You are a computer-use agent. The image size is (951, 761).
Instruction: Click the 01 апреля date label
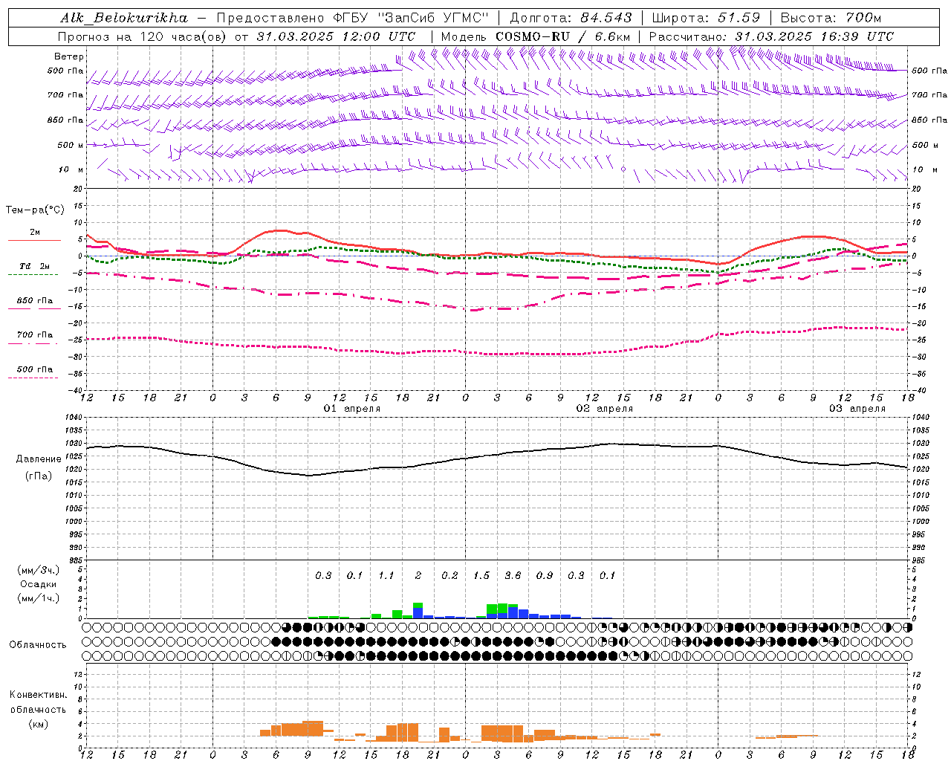[351, 409]
